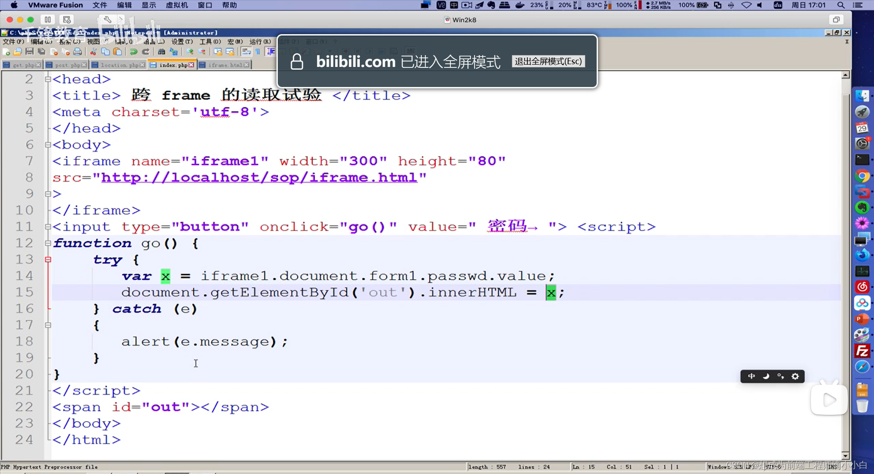This screenshot has height=474, width=874.
Task: Toggle 中 Chinese input mode on IME bar
Action: tap(751, 376)
